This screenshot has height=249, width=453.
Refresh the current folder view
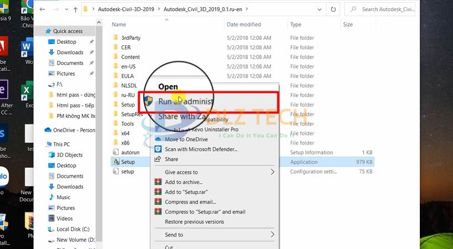coord(333,9)
